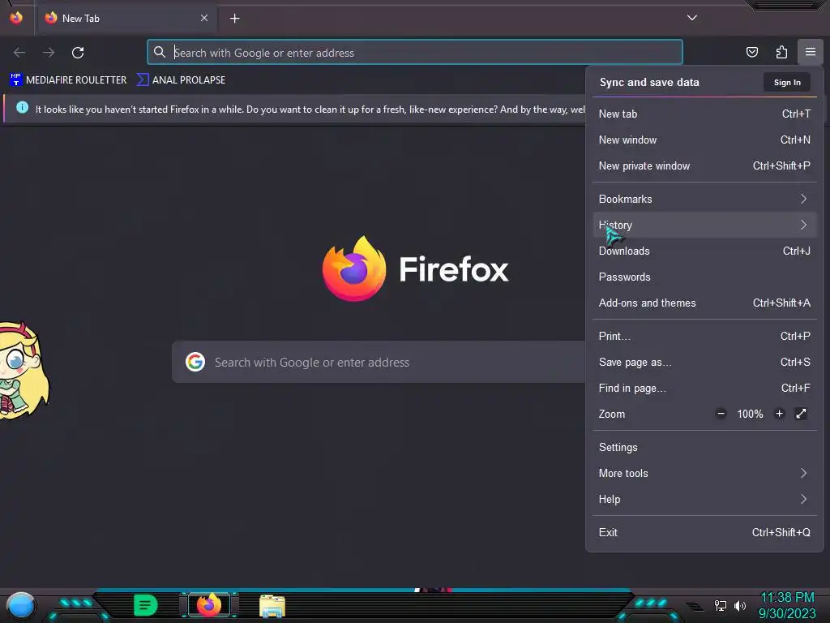Expand the History submenu
This screenshot has height=623, width=830.
tap(704, 226)
